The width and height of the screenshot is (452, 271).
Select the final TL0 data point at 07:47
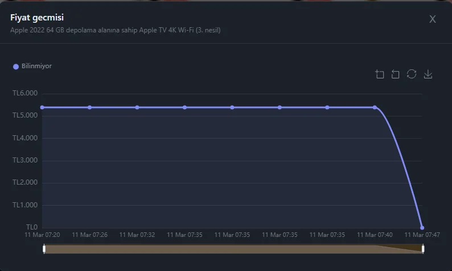[x=422, y=227]
